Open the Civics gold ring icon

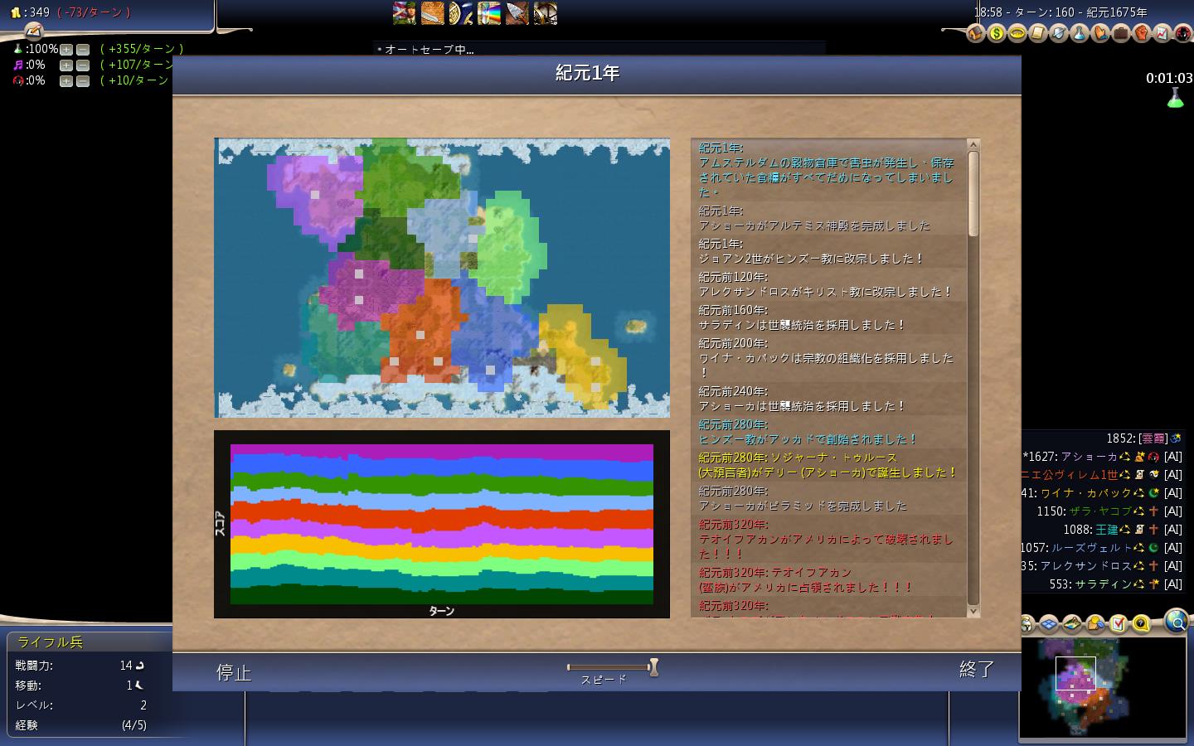coord(1017,33)
